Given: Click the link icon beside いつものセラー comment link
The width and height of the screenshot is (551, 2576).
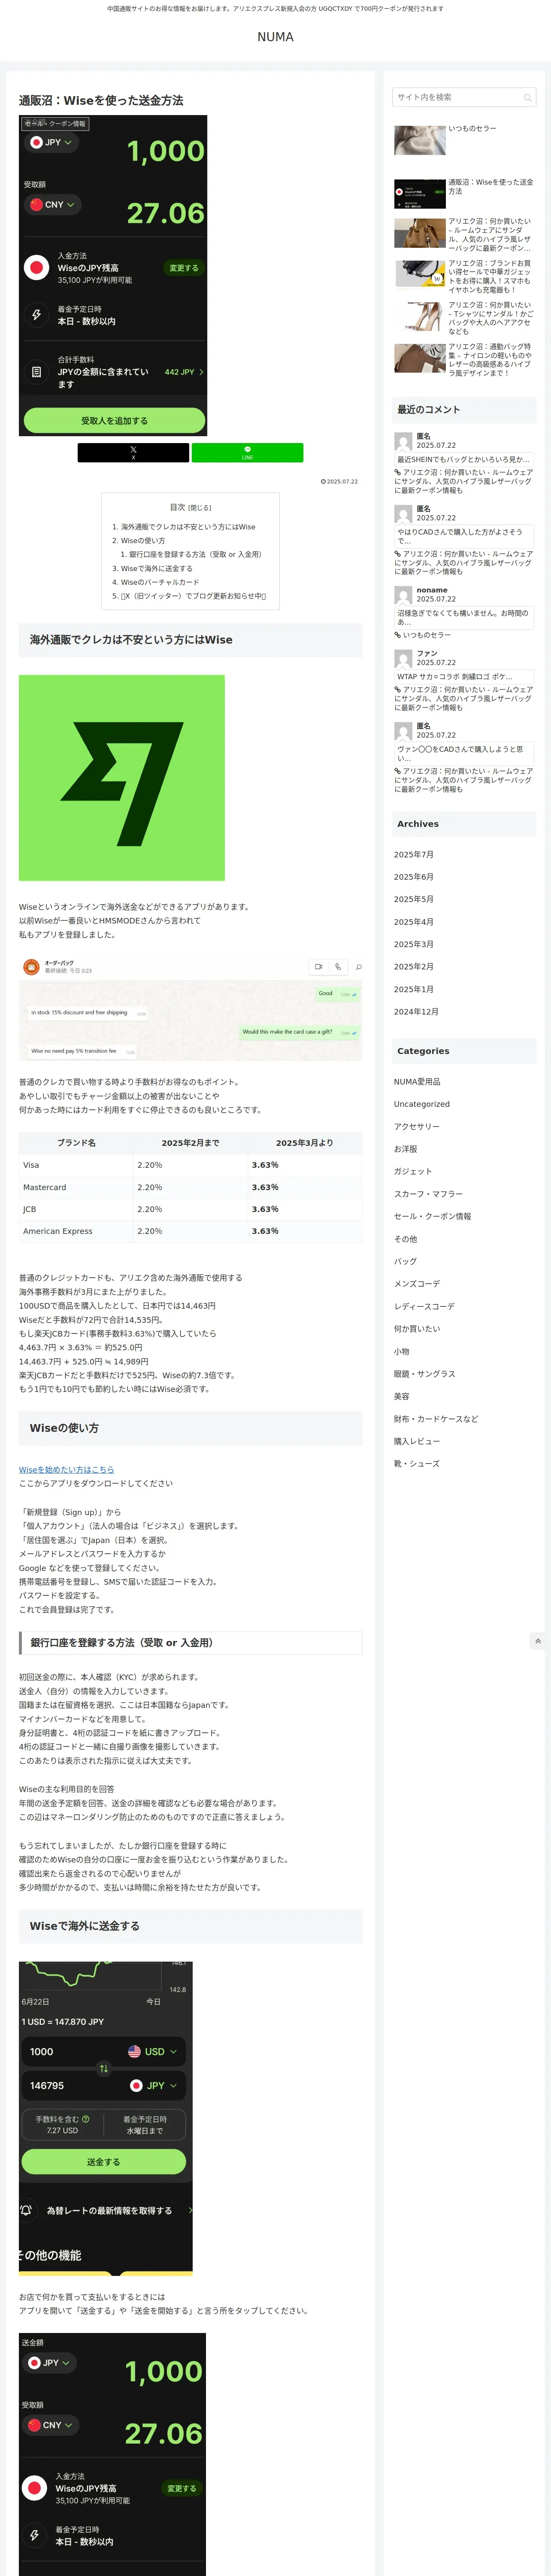Looking at the screenshot, I should (397, 635).
